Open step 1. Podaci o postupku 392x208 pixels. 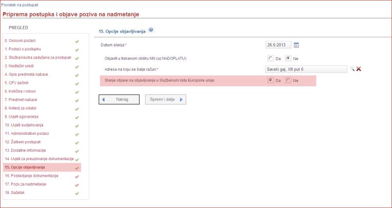tap(23, 49)
